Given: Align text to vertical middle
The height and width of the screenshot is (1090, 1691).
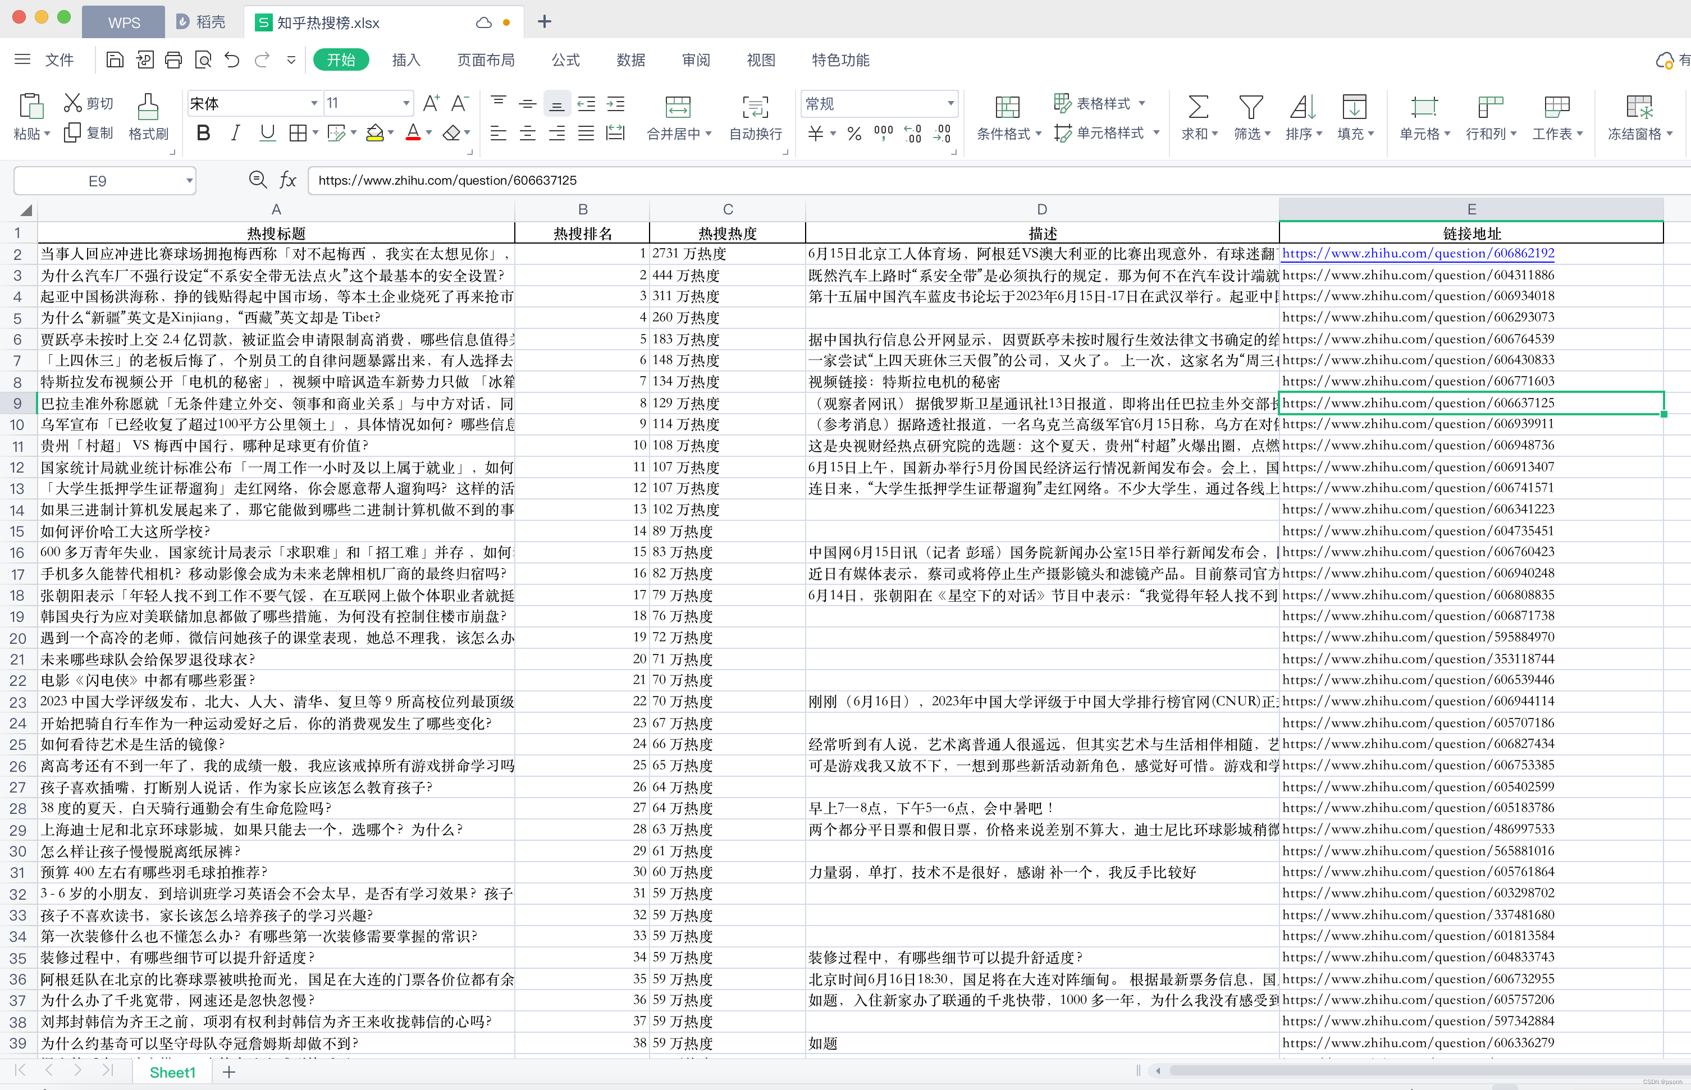Looking at the screenshot, I should (527, 103).
